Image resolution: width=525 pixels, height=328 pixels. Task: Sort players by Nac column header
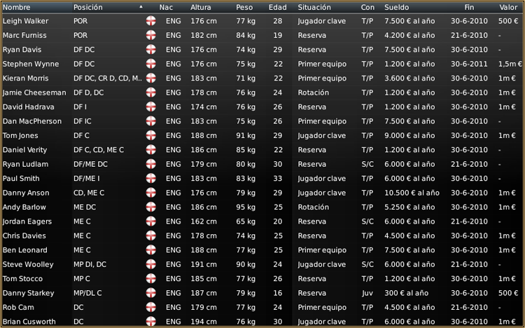tap(166, 7)
